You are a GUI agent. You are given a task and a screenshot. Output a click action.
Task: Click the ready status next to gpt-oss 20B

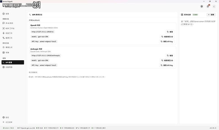tap(40, 128)
